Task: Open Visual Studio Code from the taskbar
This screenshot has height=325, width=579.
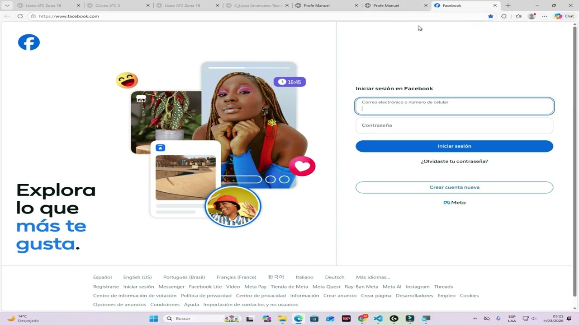Action: (x=378, y=319)
